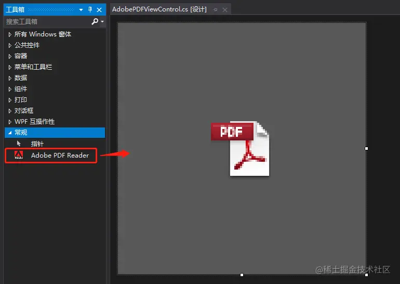Pin the toolbox panel with auto-hide icon
Viewport: 400px width, 284px height.
pos(90,10)
